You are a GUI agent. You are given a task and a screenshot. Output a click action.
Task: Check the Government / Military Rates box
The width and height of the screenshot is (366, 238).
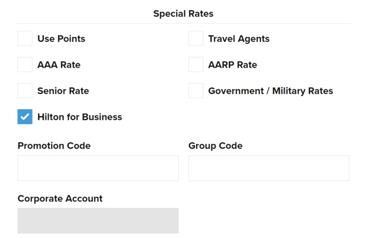[196, 91]
